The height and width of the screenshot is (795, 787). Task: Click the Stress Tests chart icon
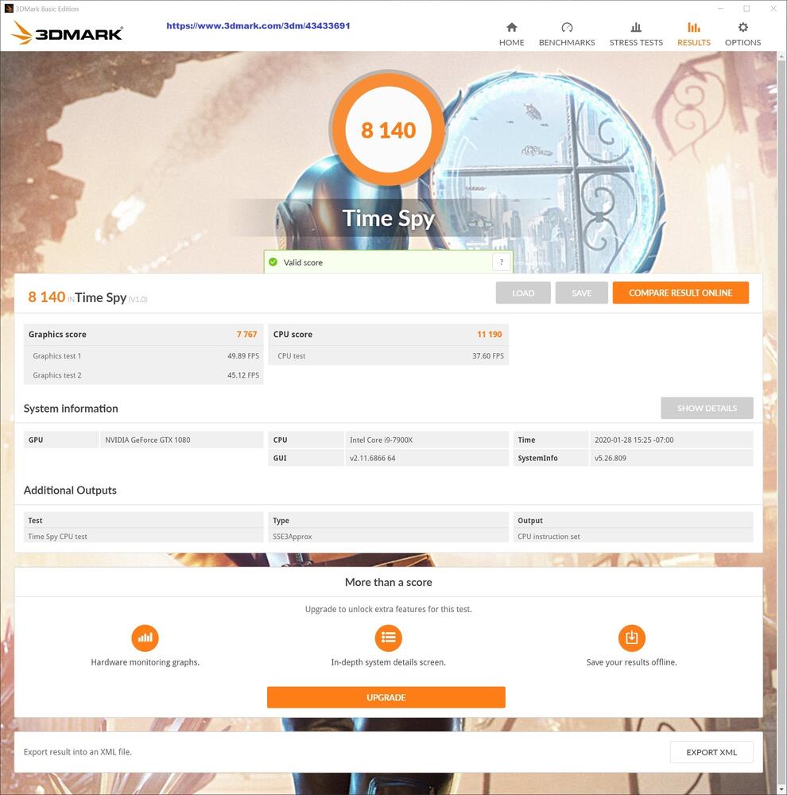click(636, 27)
